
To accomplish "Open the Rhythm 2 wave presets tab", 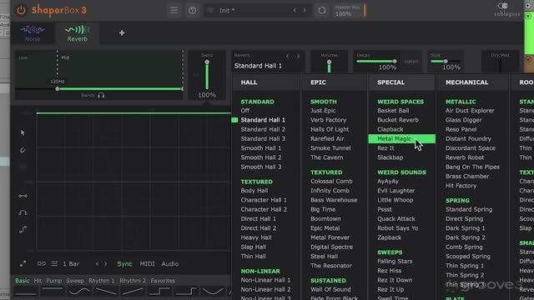I will pos(133,281).
